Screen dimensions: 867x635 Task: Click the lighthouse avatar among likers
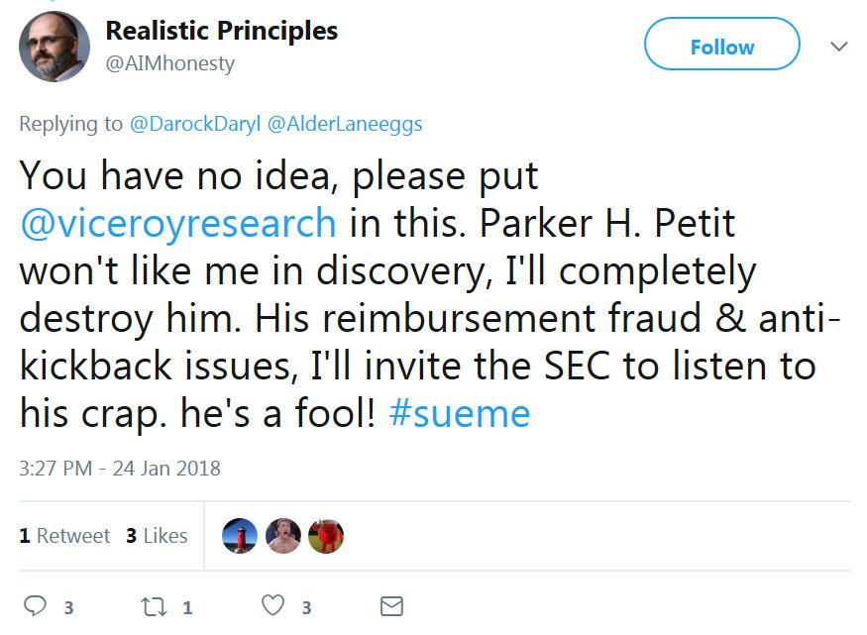click(240, 536)
